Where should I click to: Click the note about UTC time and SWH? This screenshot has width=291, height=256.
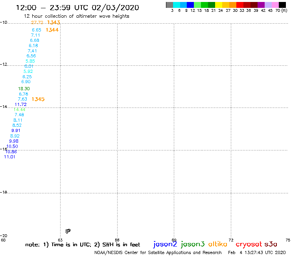(83, 245)
